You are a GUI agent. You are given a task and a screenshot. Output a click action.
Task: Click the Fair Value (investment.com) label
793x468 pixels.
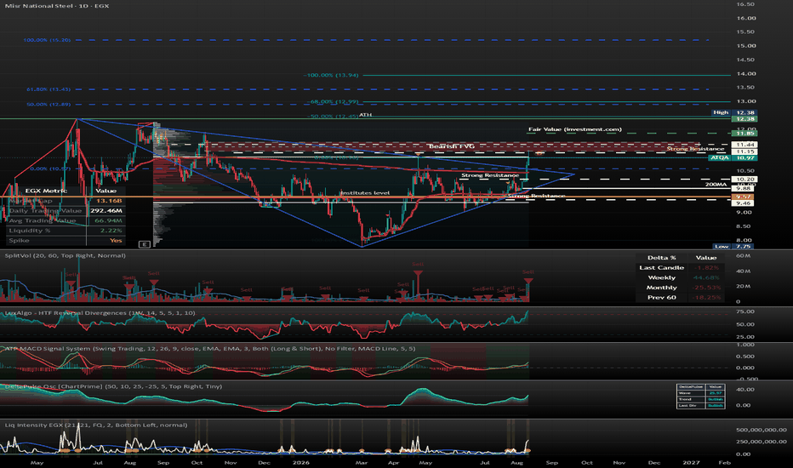point(575,129)
